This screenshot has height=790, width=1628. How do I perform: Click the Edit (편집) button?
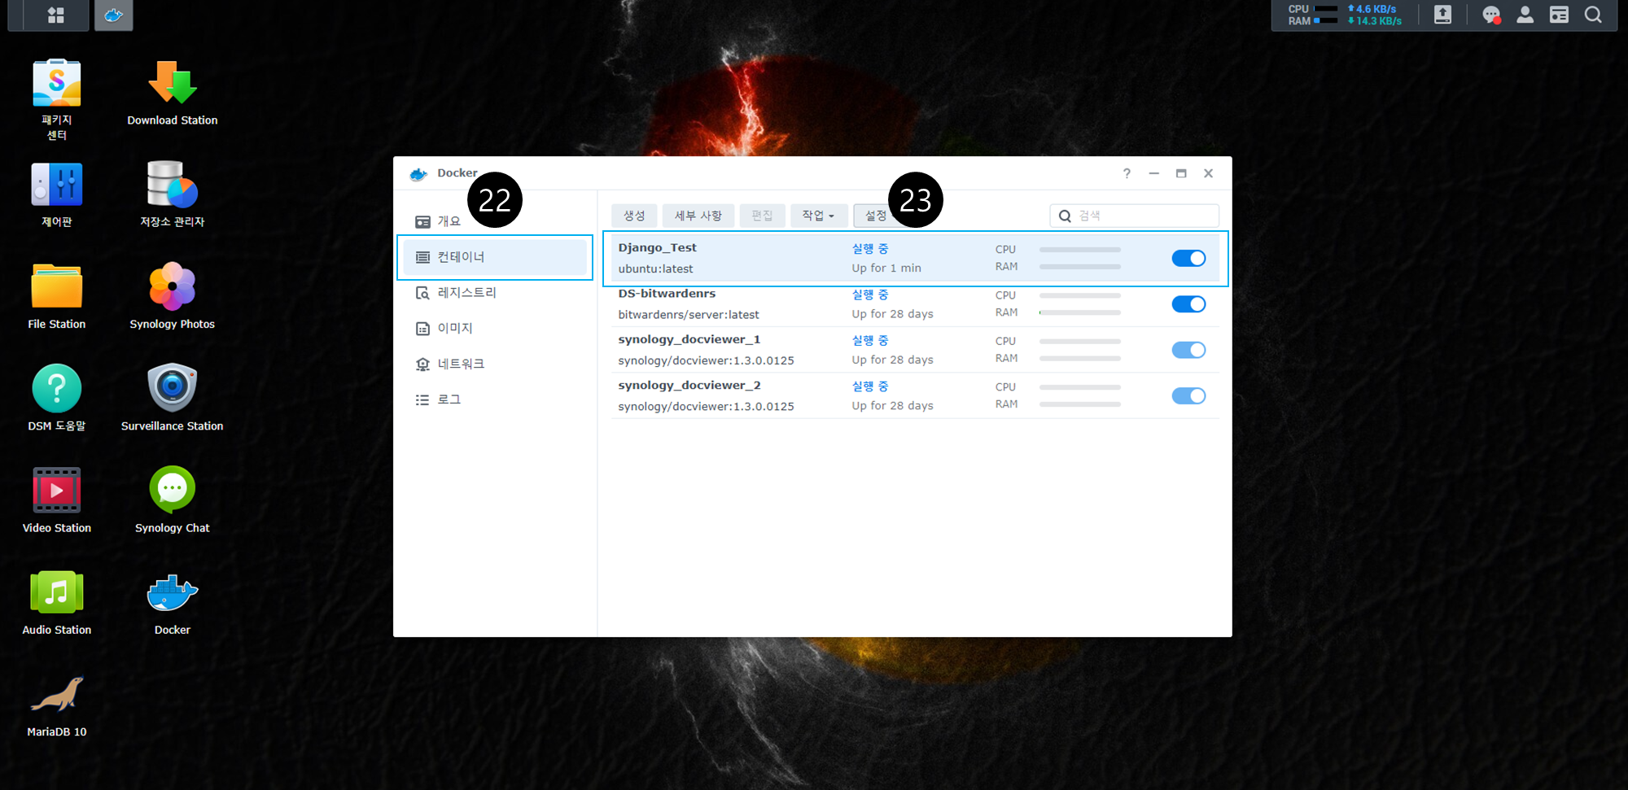pyautogui.click(x=762, y=216)
